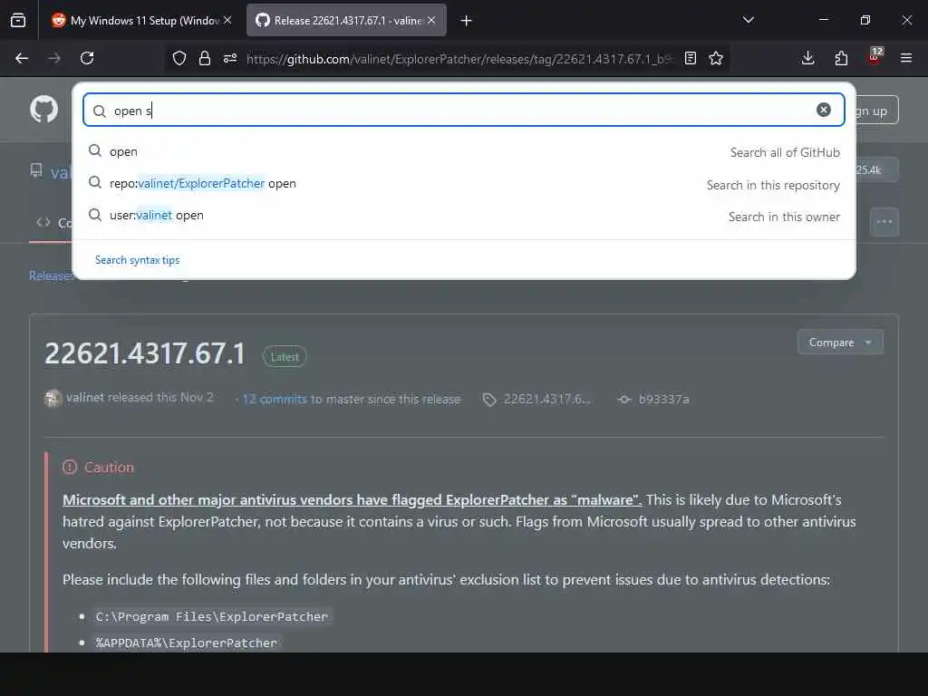Go back to previous page
928x696 pixels.
tap(22, 58)
